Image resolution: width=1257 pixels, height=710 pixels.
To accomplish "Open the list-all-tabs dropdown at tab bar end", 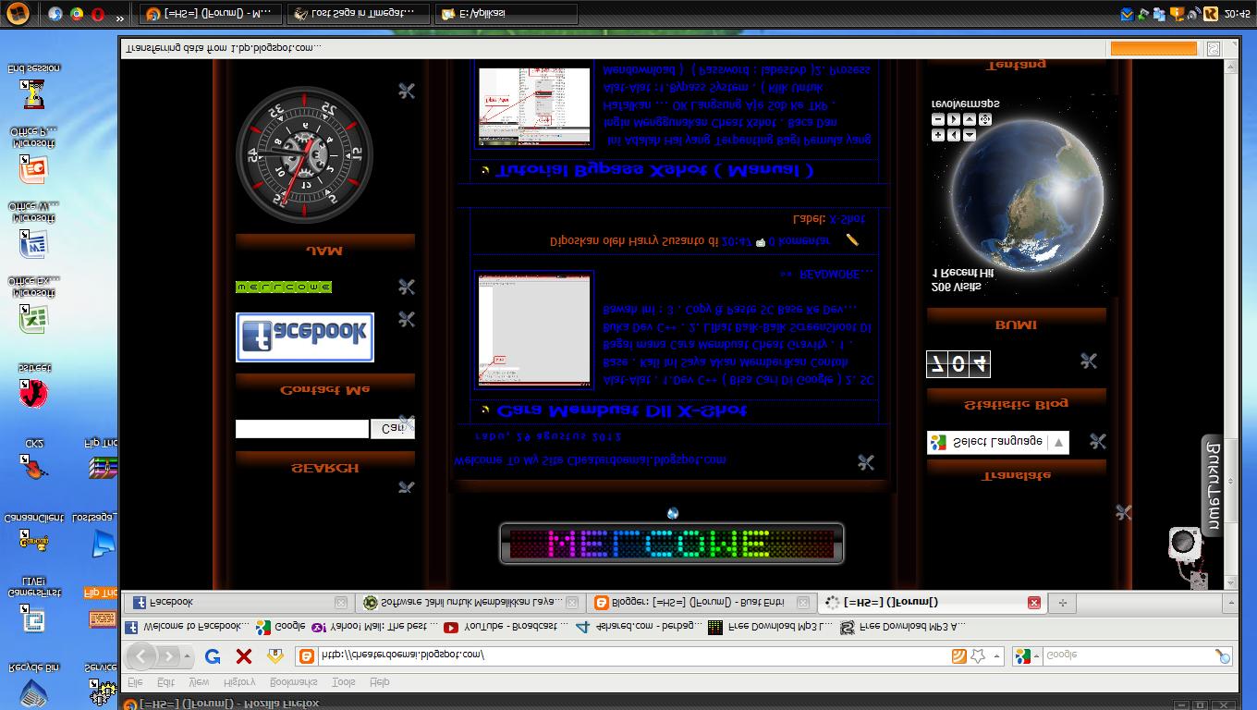I will [1230, 603].
